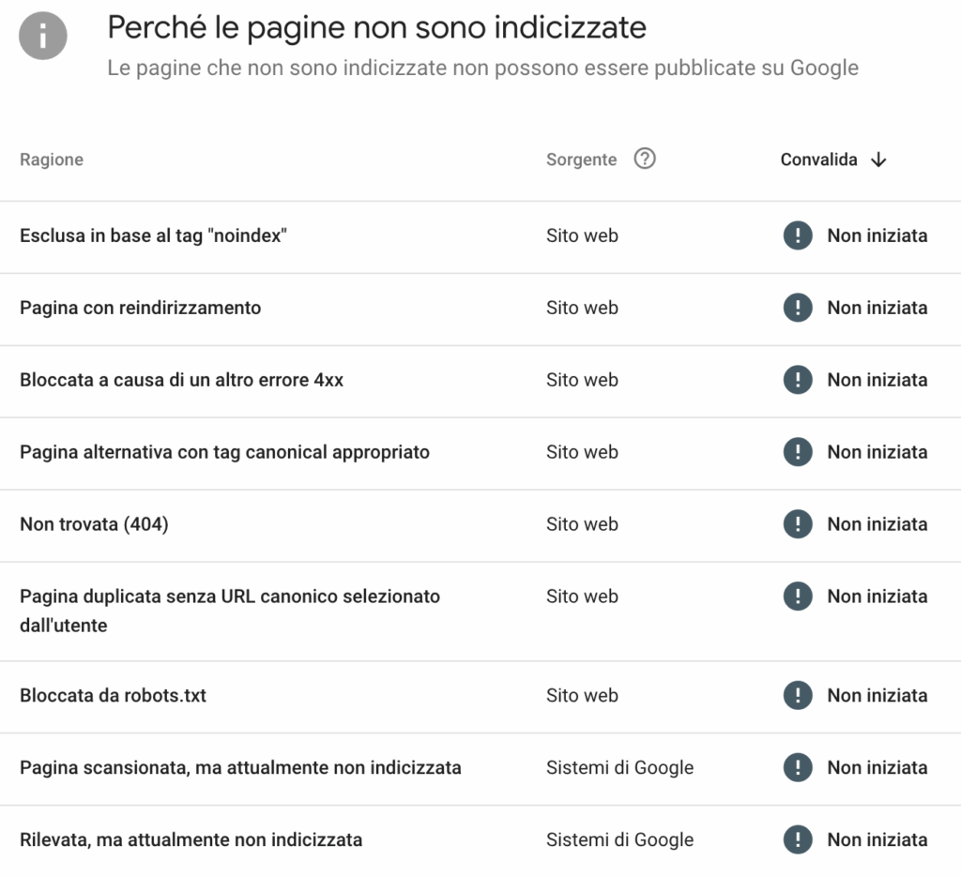961x876 pixels.
Task: Click "Sistemi di Google" on the "Rilevata" row
Action: (x=620, y=839)
